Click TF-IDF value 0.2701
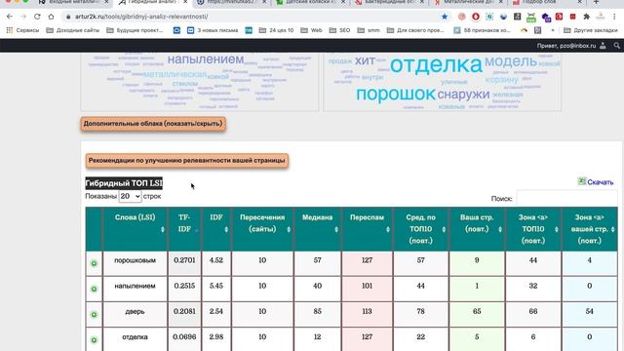This screenshot has height=351, width=624. pyautogui.click(x=184, y=260)
